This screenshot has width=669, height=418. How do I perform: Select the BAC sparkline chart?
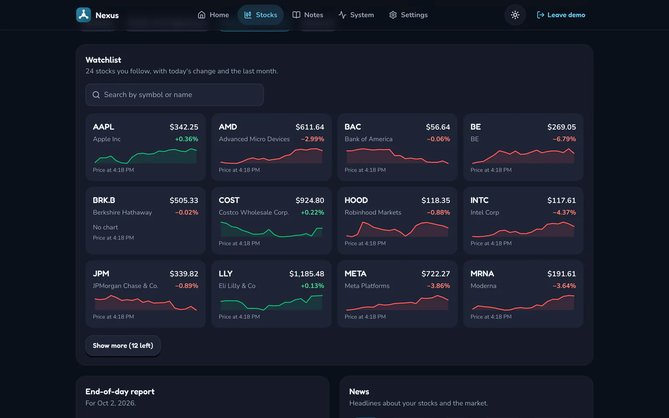point(397,155)
